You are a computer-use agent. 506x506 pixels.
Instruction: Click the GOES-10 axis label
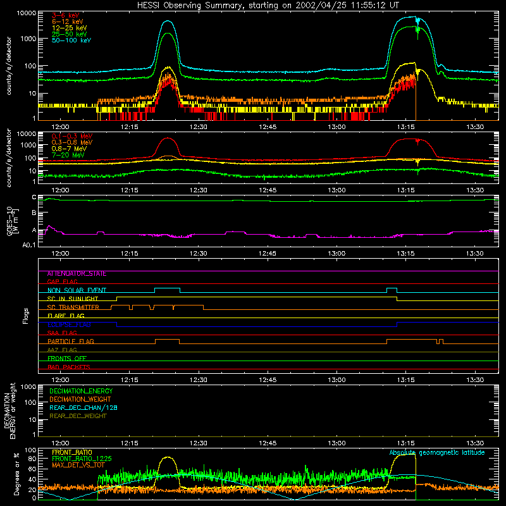click(x=13, y=221)
